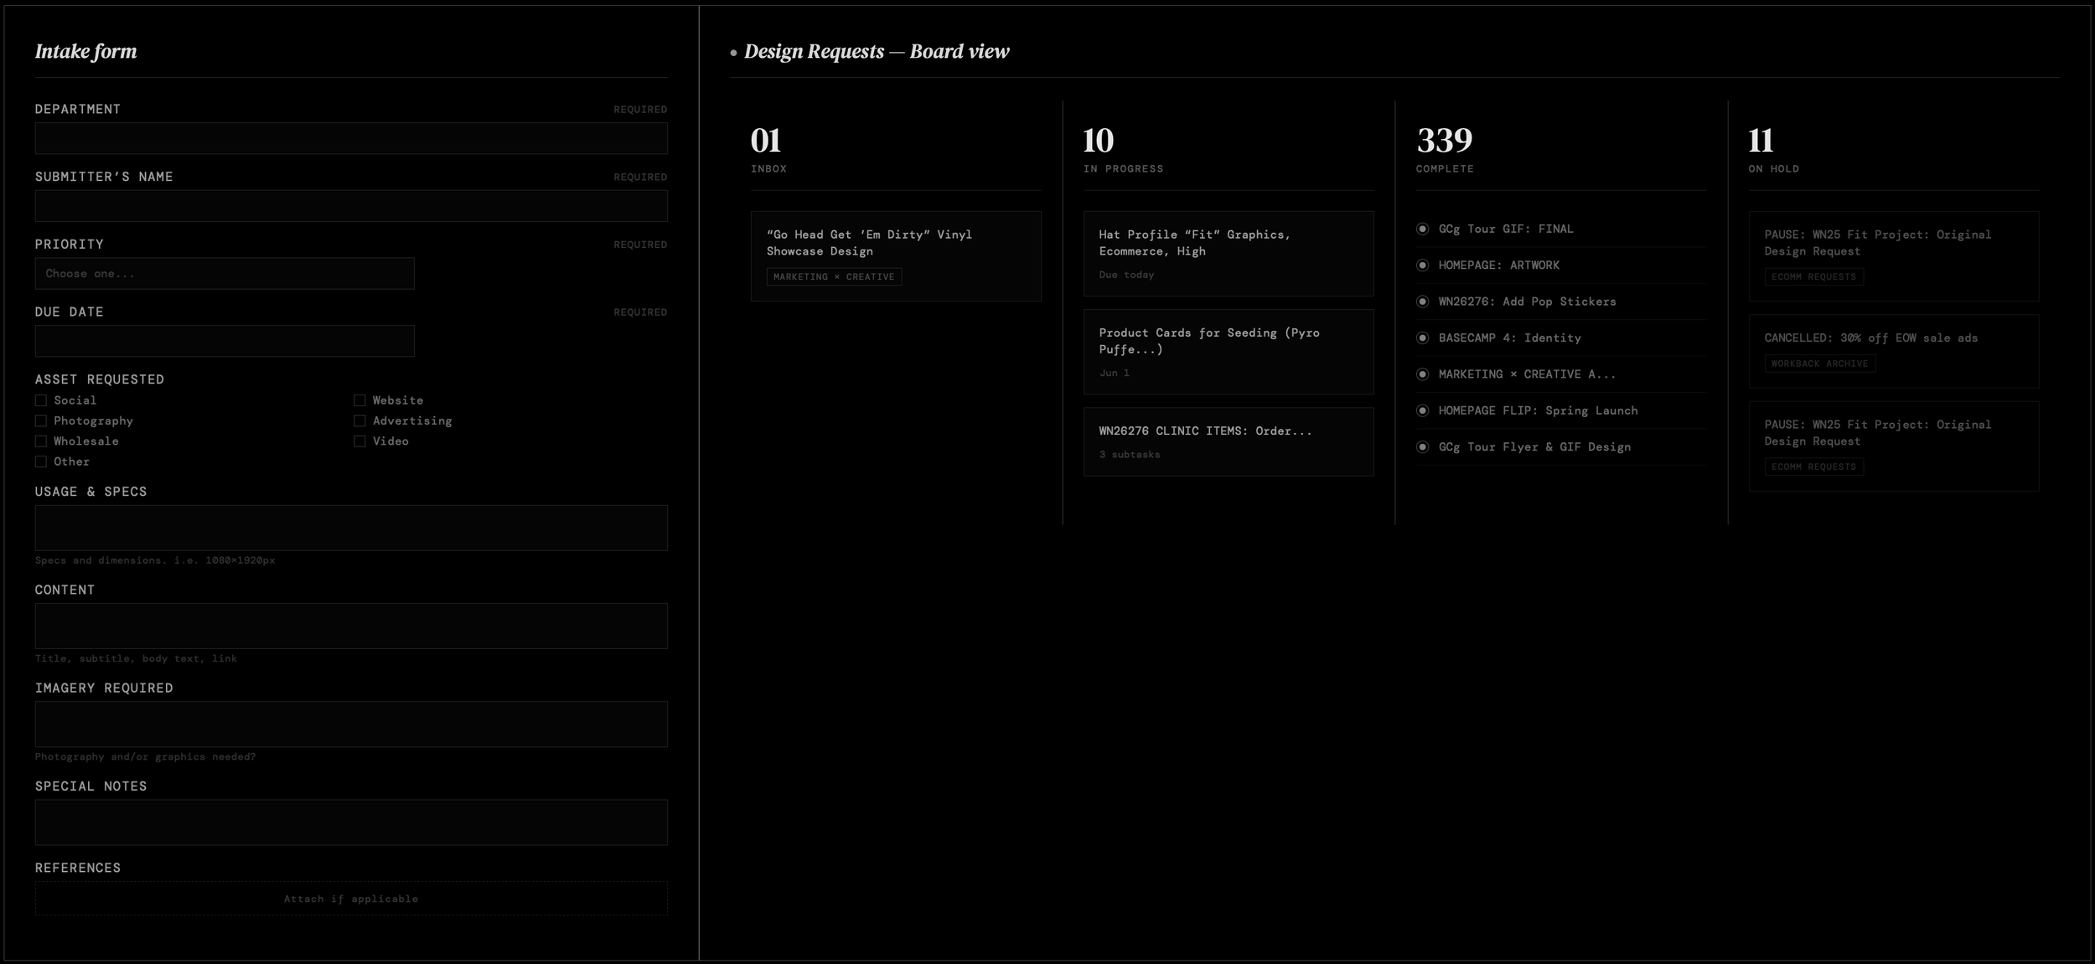Viewport: 2095px width, 964px height.
Task: Click circle icon beside HOMEPAGE FLIP: Spring Launch
Action: coord(1422,410)
